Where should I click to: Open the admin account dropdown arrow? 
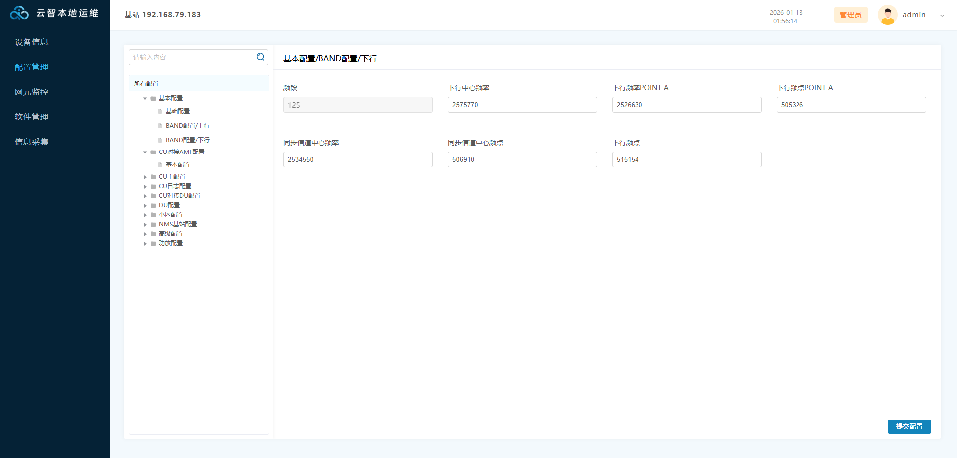942,15
